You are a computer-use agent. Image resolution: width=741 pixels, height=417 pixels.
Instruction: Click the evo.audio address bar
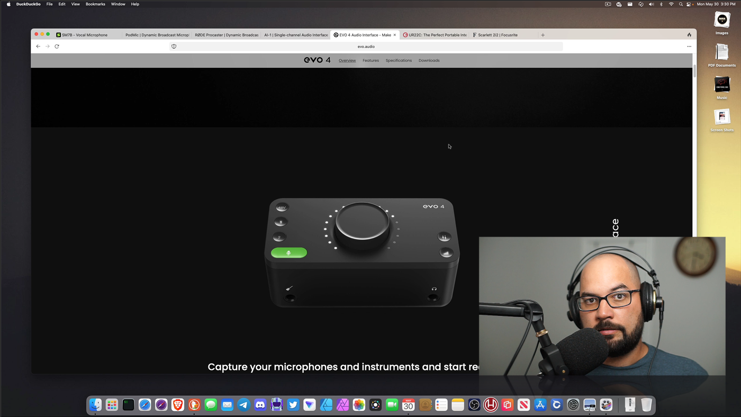[366, 47]
